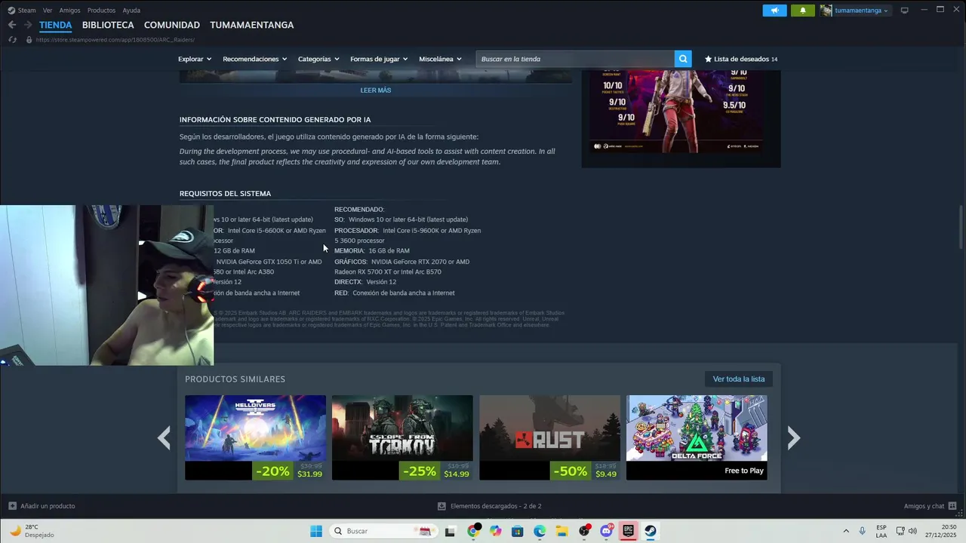This screenshot has width=966, height=543.
Task: Click the store page URL text
Action: click(115, 39)
